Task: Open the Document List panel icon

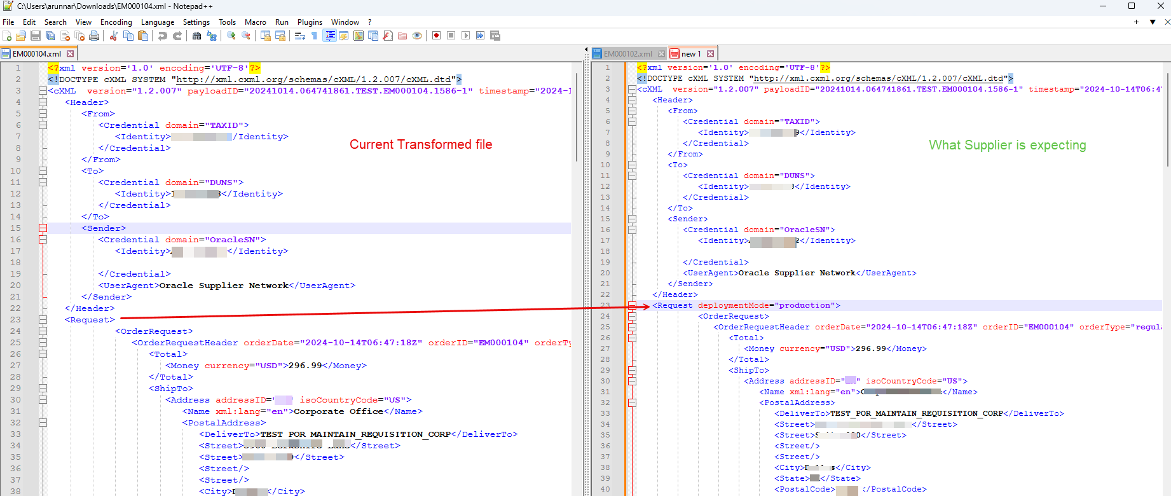Action: (x=373, y=36)
